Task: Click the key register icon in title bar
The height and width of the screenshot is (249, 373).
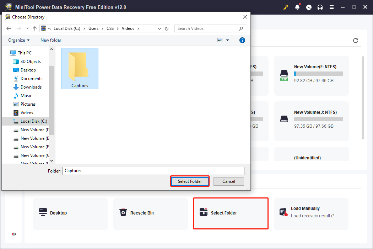Action: tap(286, 7)
